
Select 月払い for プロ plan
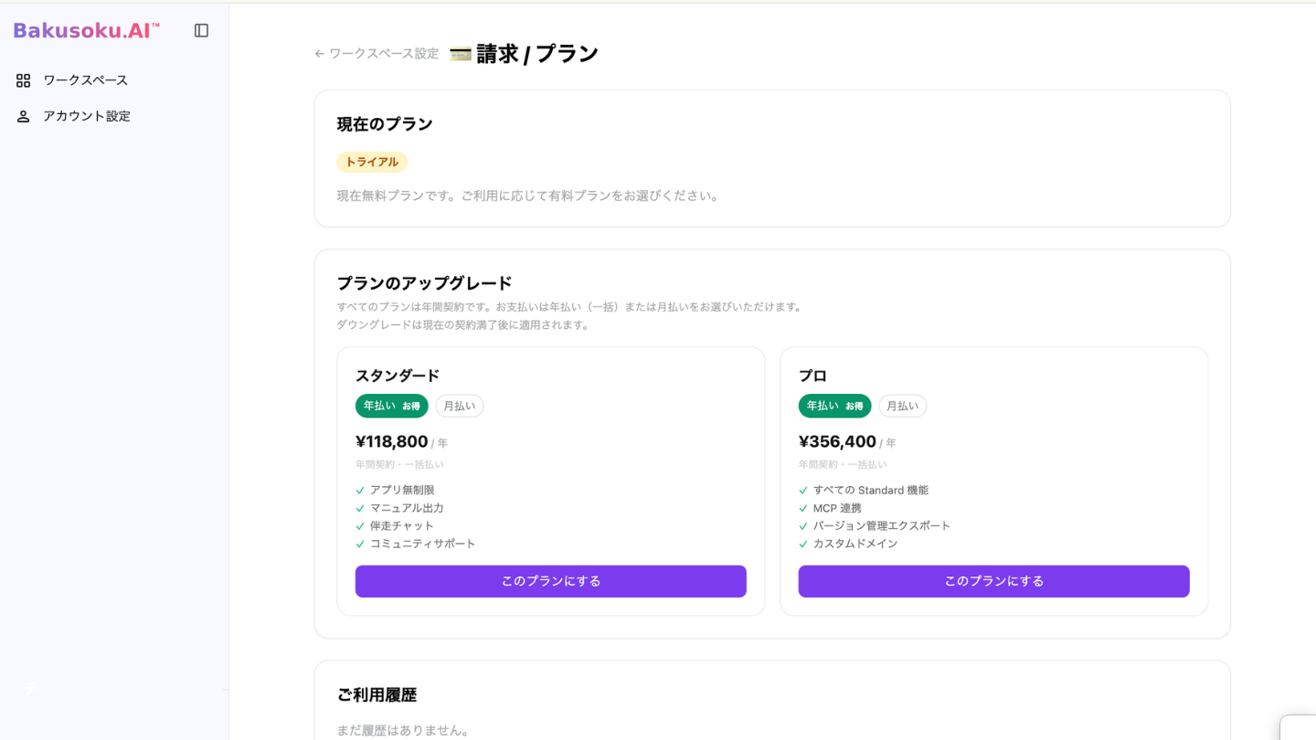(x=903, y=406)
